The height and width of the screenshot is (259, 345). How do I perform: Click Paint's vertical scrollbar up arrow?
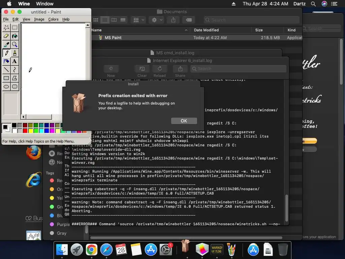pos(88,25)
